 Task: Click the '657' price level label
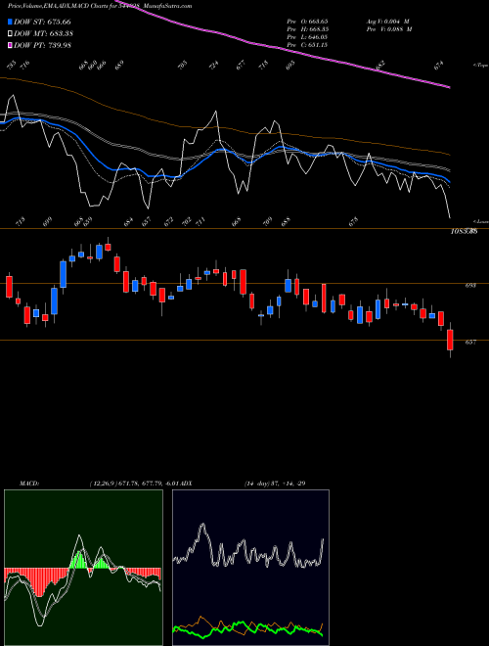(470, 342)
